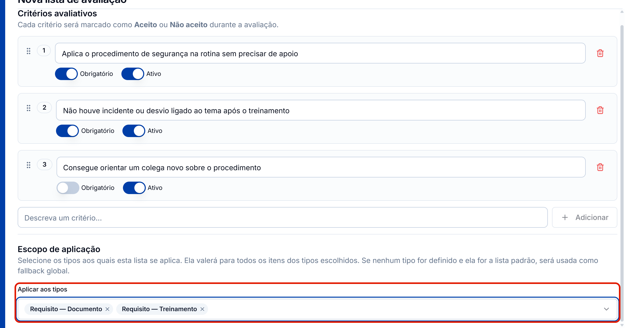Open the Aplicar aos tipos dropdown chevron
The height and width of the screenshot is (328, 635).
pos(606,309)
